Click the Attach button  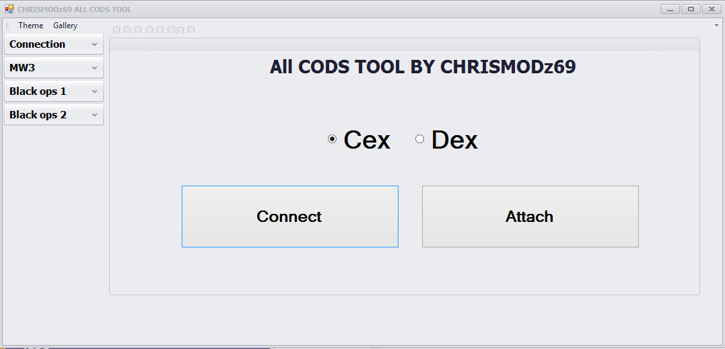(x=530, y=217)
